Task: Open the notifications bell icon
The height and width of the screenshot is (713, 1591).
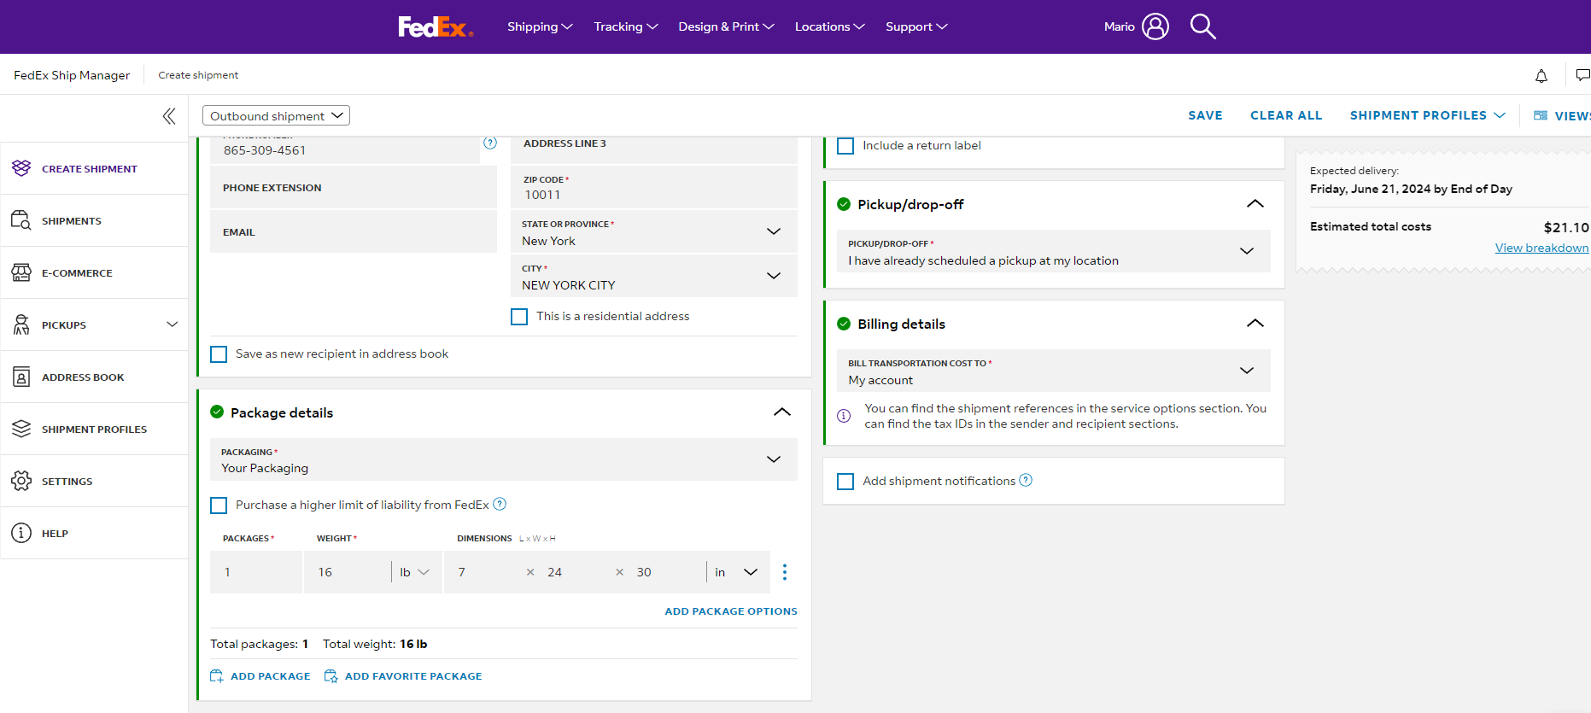Action: 1541,76
